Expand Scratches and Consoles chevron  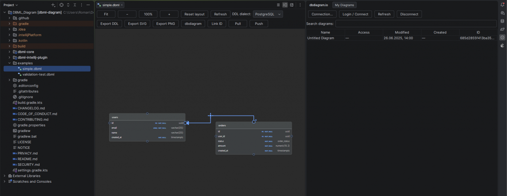pyautogui.click(x=5, y=181)
